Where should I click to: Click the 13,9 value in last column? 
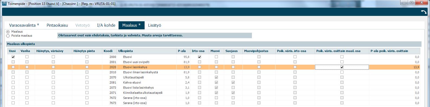[416, 67]
